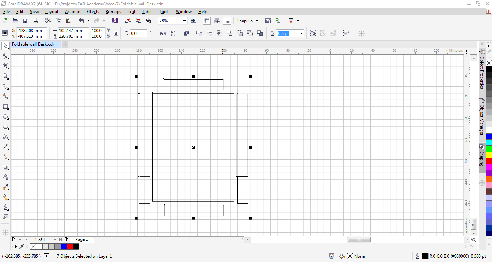Click the Group objects icon
This screenshot has width=492, height=262.
tap(313, 33)
